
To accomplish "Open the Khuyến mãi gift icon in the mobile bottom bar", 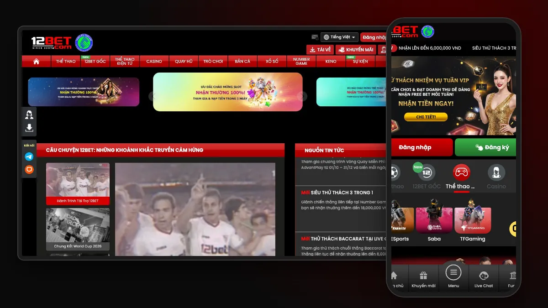I will [x=423, y=276].
